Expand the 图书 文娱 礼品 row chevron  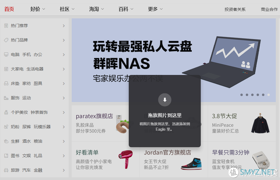coord(64,156)
